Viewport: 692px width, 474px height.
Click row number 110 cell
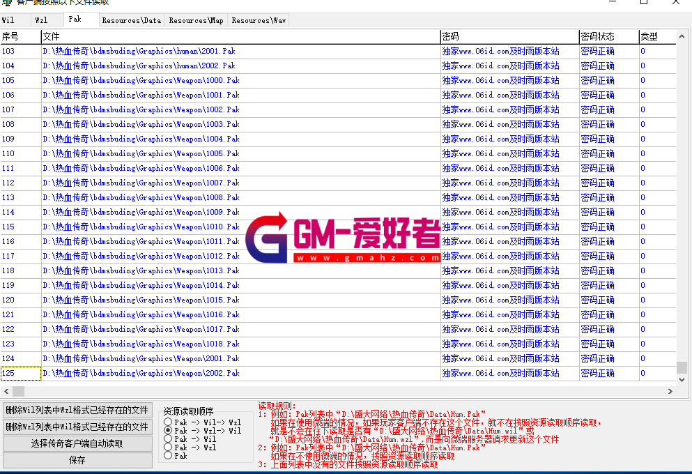pyautogui.click(x=21, y=153)
